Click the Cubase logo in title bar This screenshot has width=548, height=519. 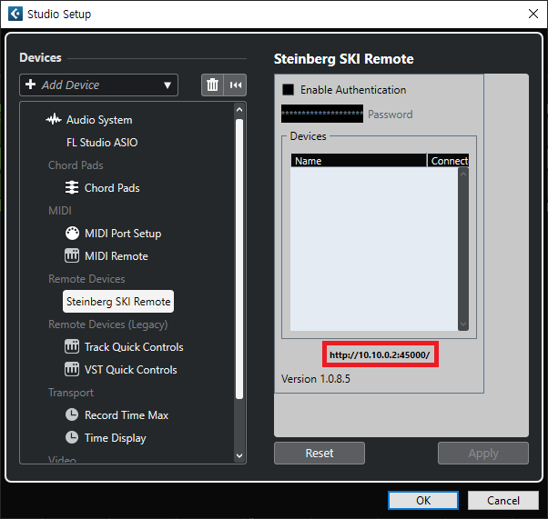(15, 14)
